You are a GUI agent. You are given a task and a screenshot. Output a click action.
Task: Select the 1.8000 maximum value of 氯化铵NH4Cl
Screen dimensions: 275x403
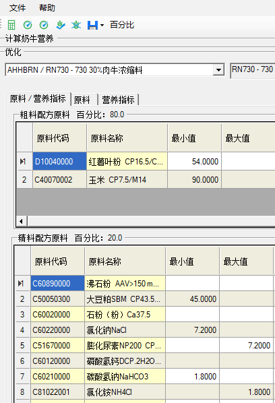[246, 392]
